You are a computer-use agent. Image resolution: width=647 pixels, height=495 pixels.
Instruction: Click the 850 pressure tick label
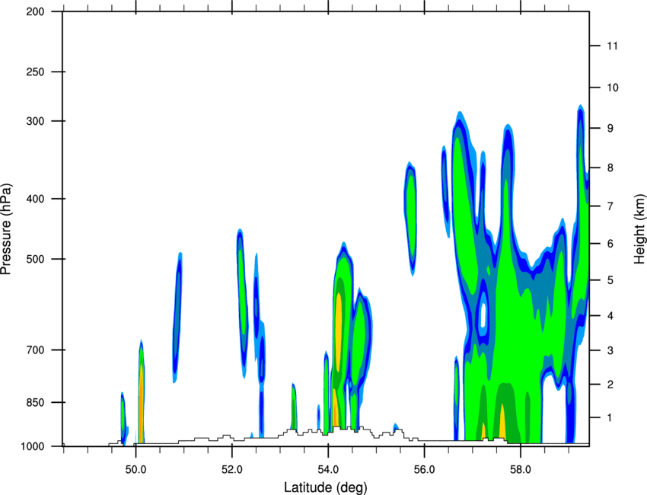tap(36, 403)
